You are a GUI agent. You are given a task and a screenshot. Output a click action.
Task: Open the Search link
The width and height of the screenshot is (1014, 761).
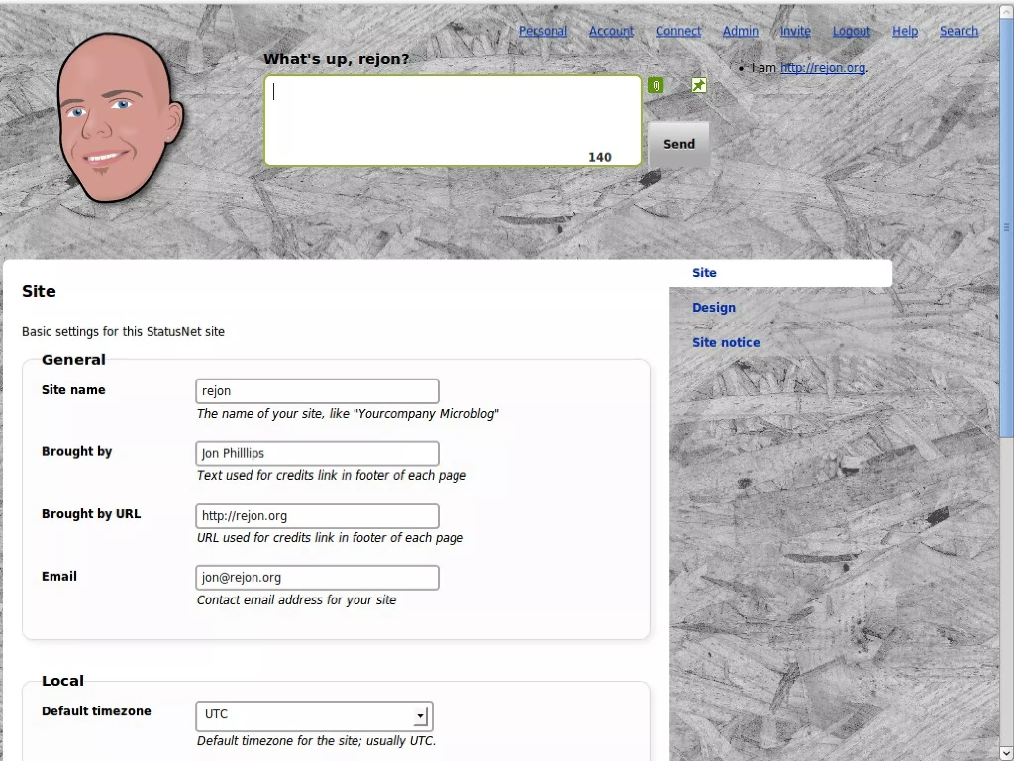pyautogui.click(x=959, y=31)
